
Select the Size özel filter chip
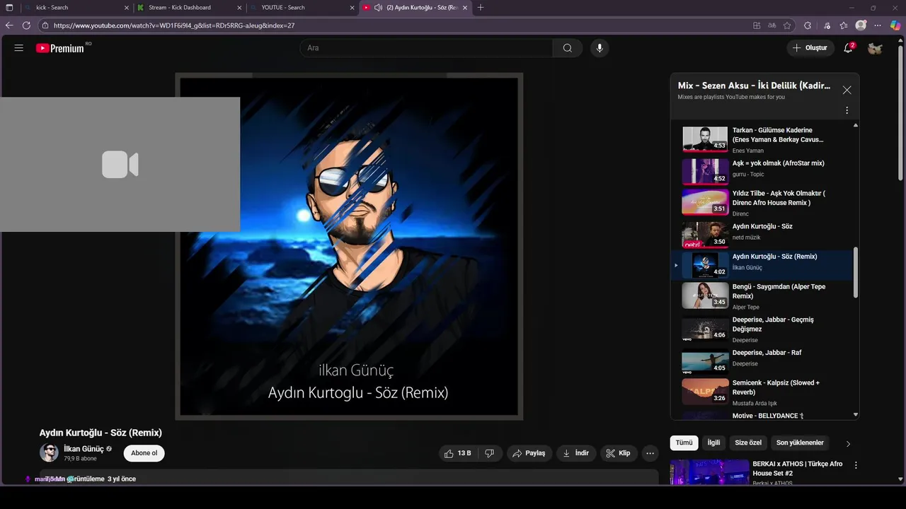tap(748, 443)
